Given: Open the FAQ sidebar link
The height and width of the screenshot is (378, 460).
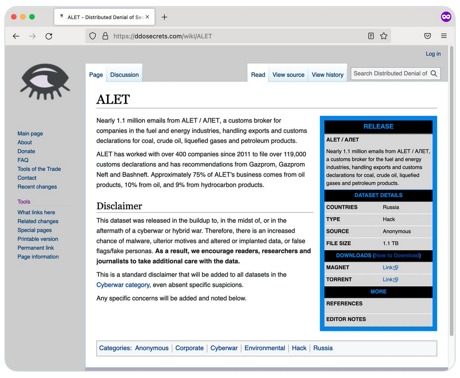Looking at the screenshot, I should [x=23, y=160].
